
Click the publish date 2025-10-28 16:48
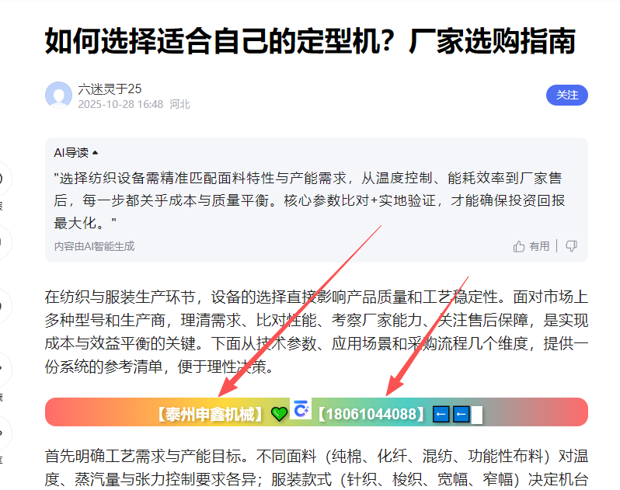tap(120, 104)
